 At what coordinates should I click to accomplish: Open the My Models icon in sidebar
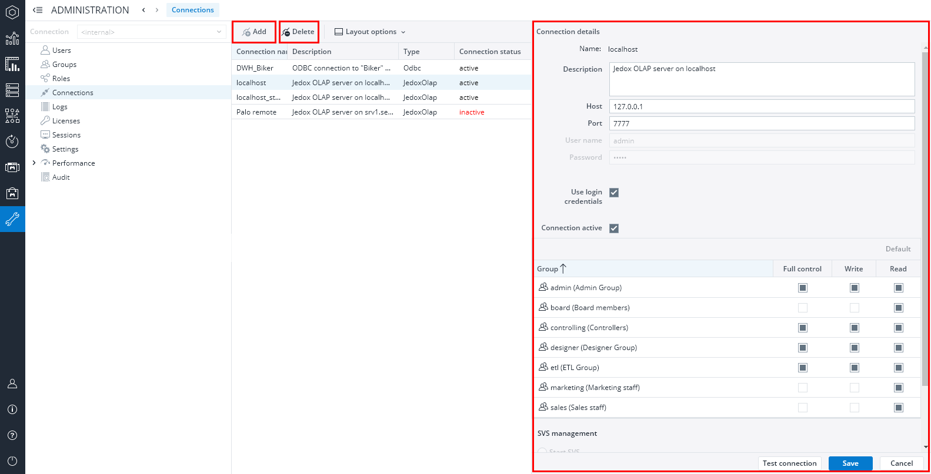point(12,167)
